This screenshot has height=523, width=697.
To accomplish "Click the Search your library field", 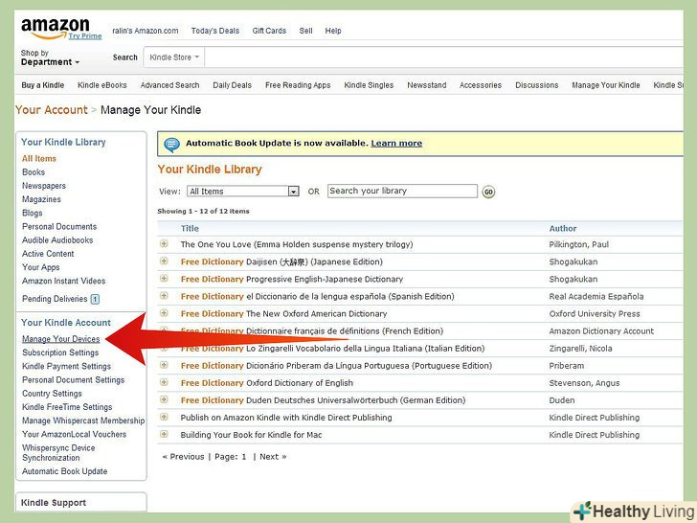I will [x=402, y=191].
